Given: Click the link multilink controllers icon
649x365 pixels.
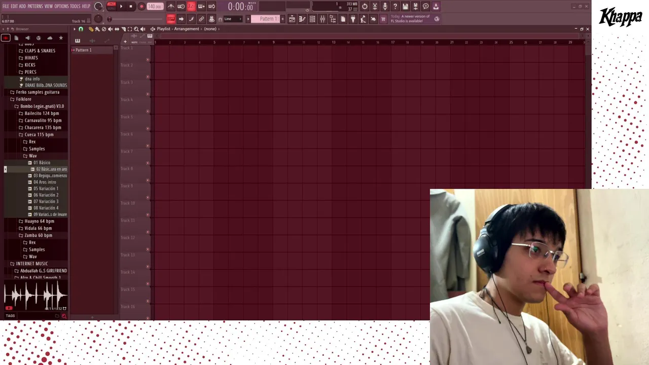Looking at the screenshot, I should [x=201, y=19].
